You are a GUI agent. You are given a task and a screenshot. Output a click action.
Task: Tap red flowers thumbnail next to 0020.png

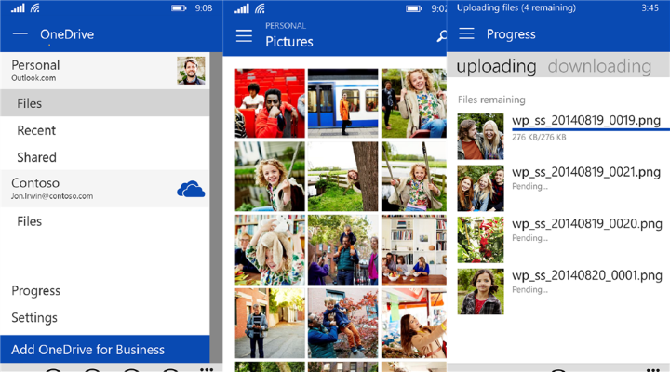point(480,240)
